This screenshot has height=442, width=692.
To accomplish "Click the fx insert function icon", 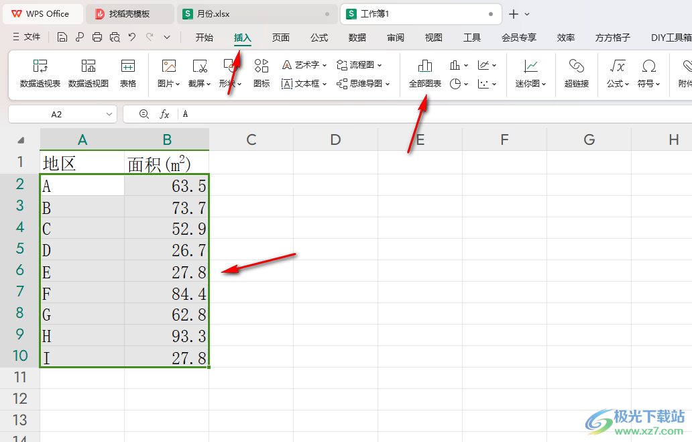I will click(x=164, y=115).
